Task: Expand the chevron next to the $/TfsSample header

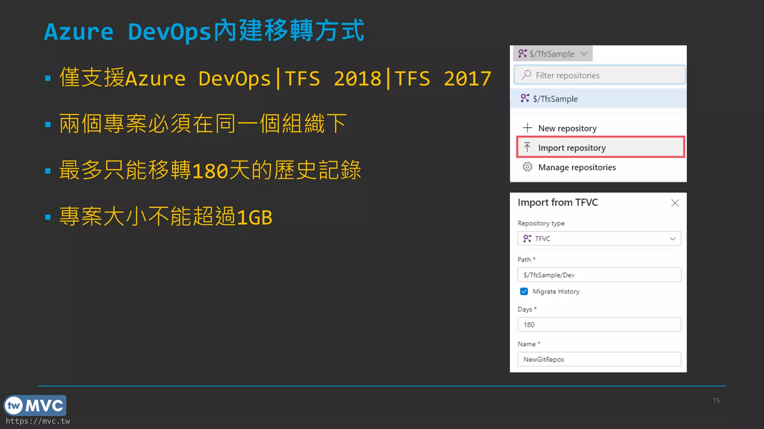Action: [584, 54]
